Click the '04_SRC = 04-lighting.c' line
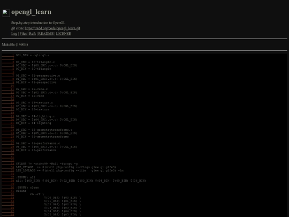This screenshot has width=289, height=217. [35, 116]
